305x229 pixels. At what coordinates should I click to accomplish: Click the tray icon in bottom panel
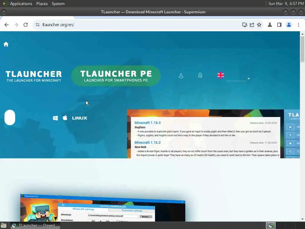[270, 225]
